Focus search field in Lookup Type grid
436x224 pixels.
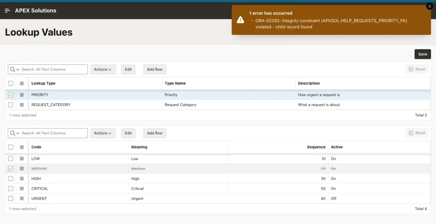pos(53,69)
